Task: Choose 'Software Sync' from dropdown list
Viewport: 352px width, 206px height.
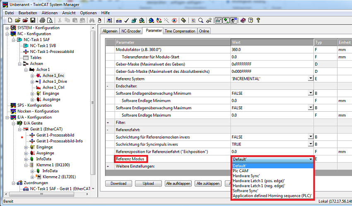Action: point(272,191)
